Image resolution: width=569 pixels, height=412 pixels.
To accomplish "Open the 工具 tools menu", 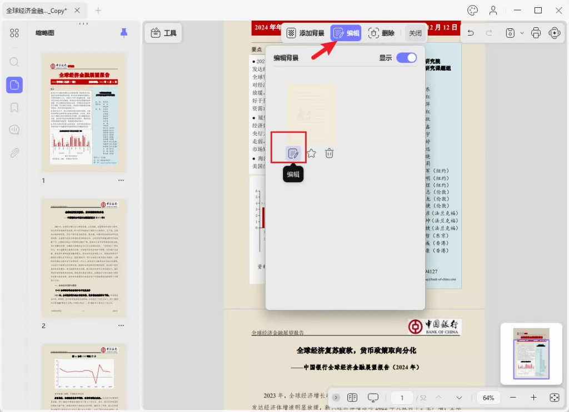I will [x=163, y=33].
